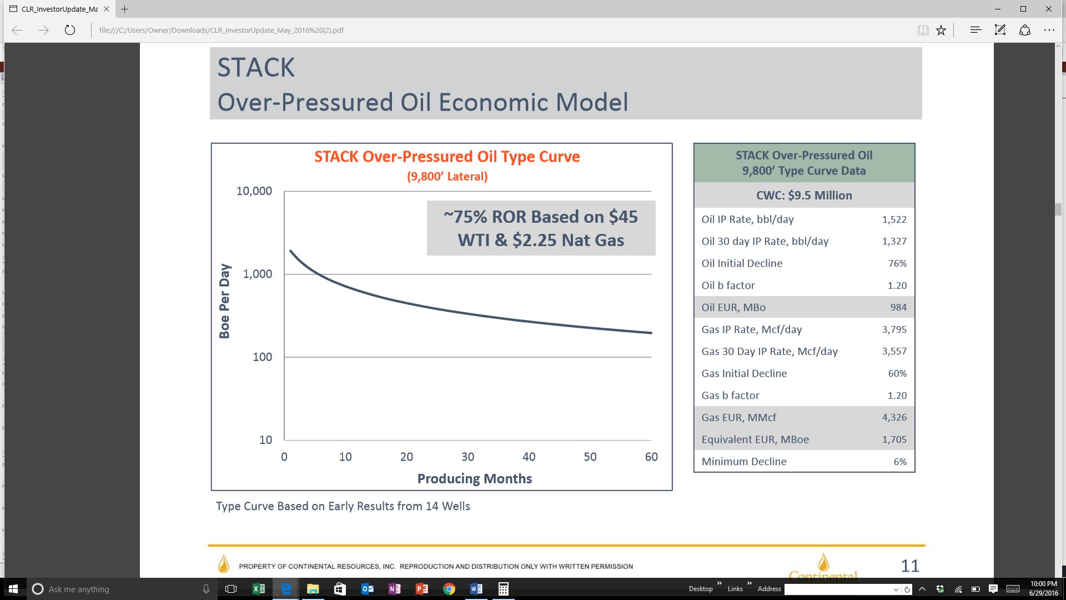Close the CLR_InvestorUpdate tab
Screen dimensions: 1066x600
(107, 9)
